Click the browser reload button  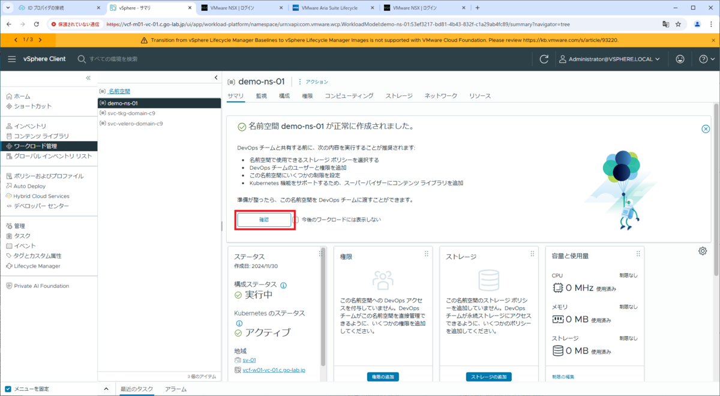37,24
